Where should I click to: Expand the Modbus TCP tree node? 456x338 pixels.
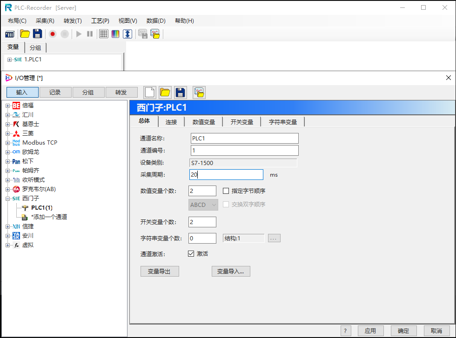pyautogui.click(x=8, y=142)
